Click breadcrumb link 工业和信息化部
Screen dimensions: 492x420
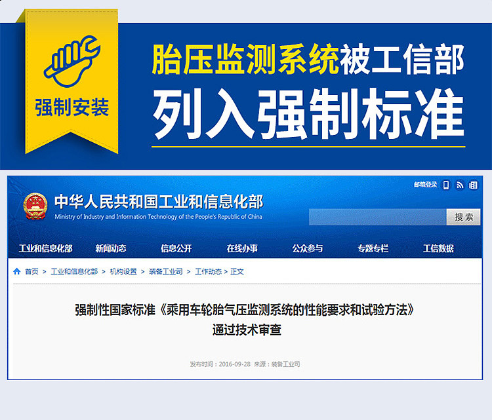pyautogui.click(x=74, y=271)
